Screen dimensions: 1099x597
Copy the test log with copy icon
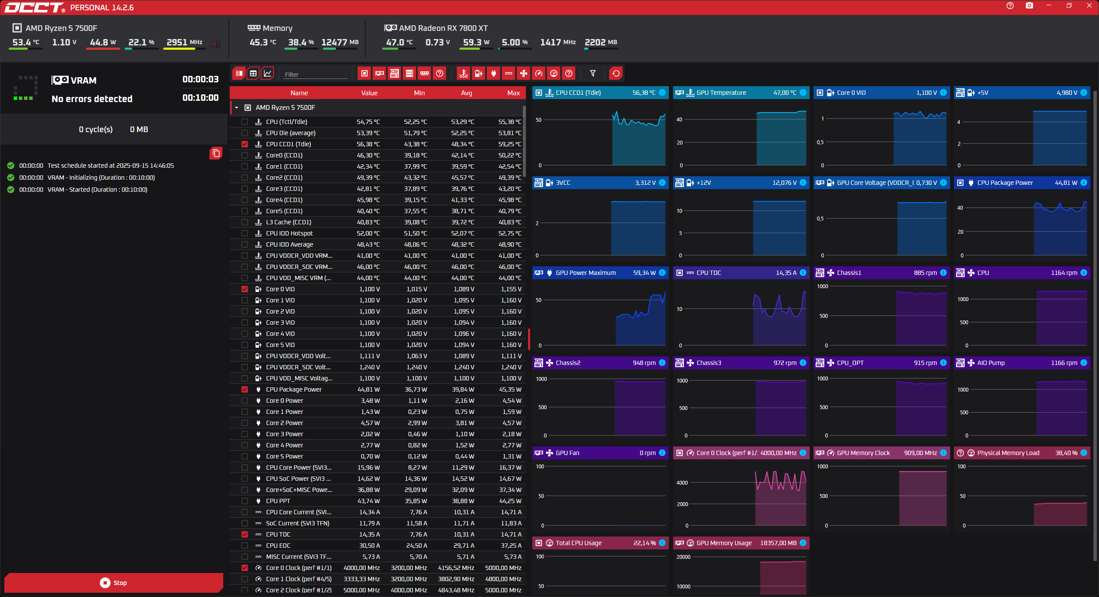pyautogui.click(x=216, y=153)
